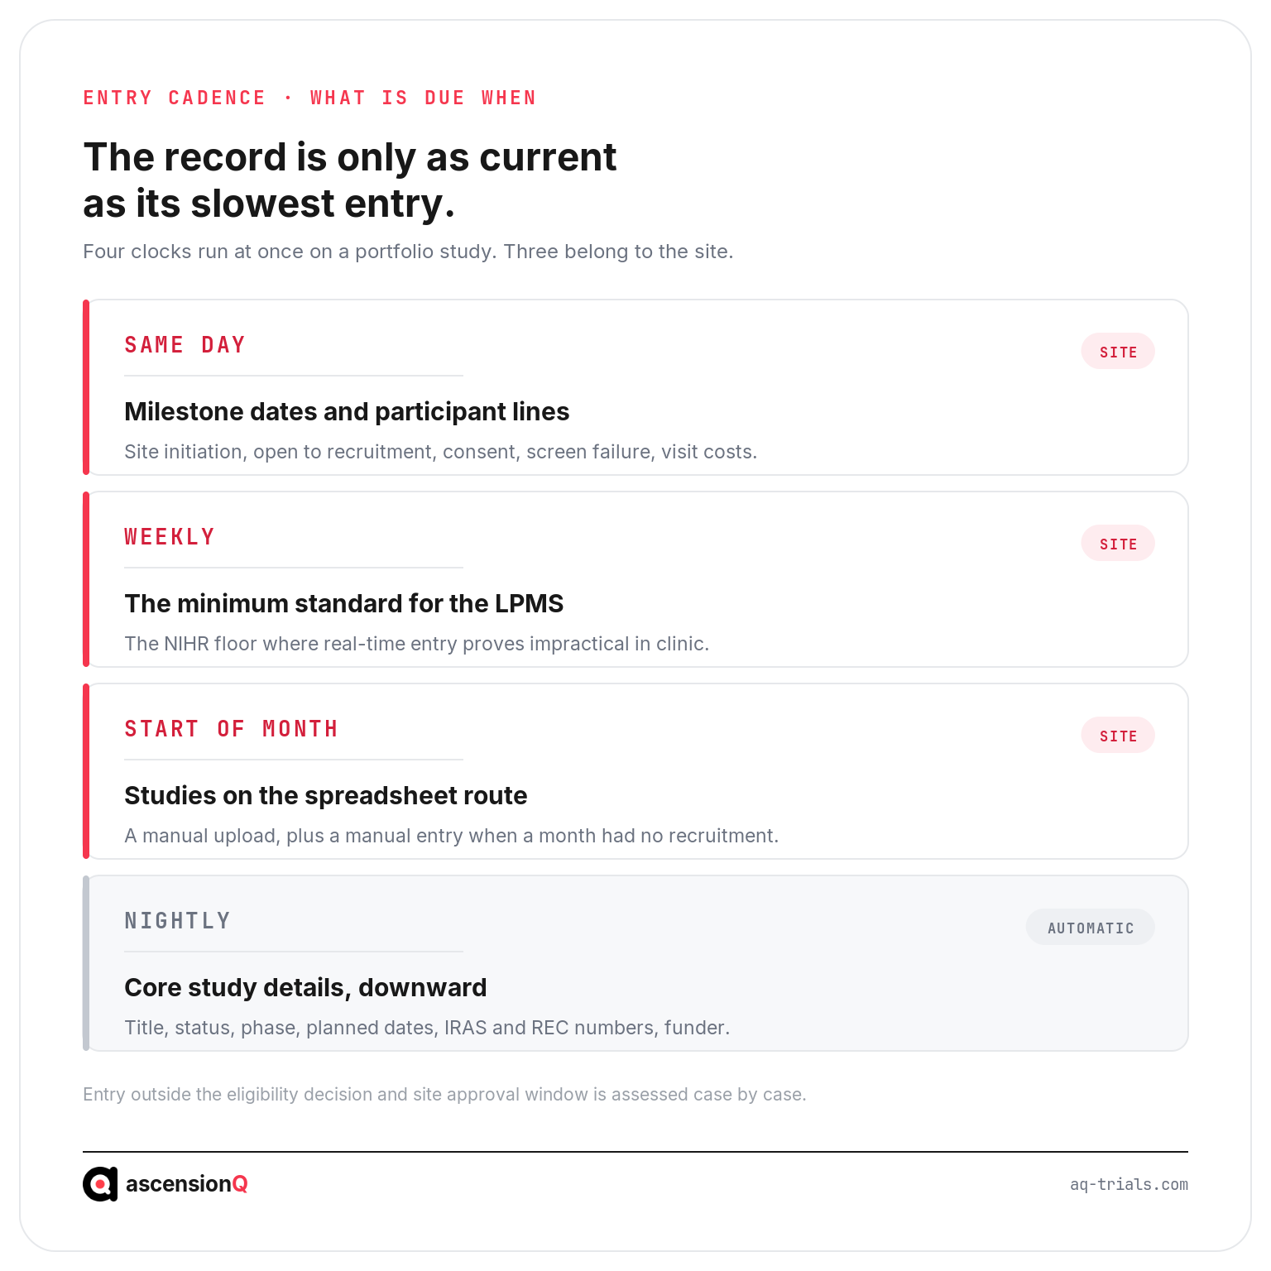
Task: Select the START OF MONTH cadence label
Action: (231, 729)
